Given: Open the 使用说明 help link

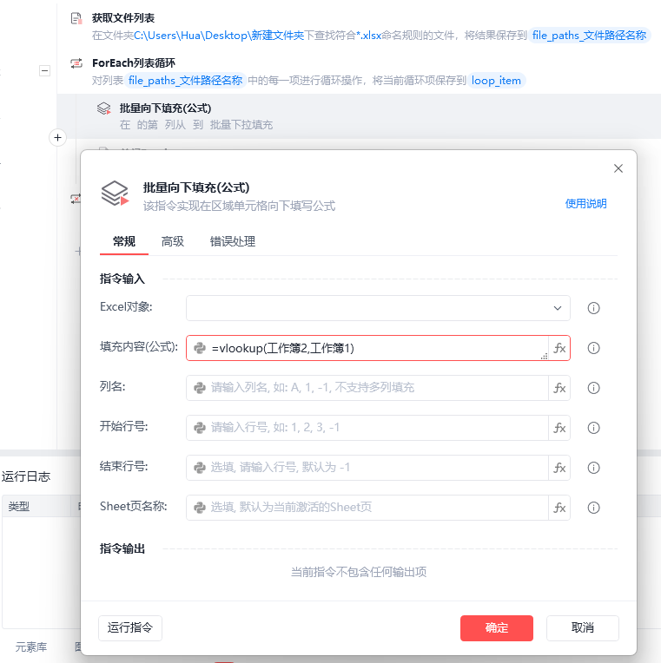Looking at the screenshot, I should (x=585, y=204).
